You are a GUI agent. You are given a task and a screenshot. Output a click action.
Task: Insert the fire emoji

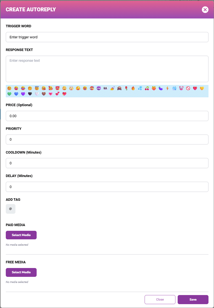pos(133,89)
